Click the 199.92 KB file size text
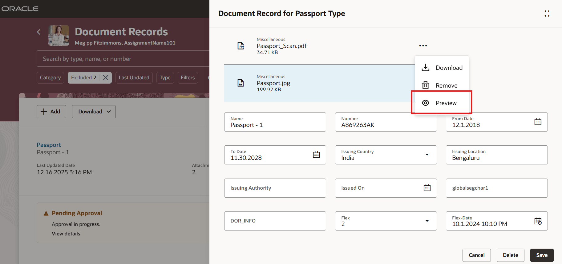562x264 pixels. coord(269,90)
